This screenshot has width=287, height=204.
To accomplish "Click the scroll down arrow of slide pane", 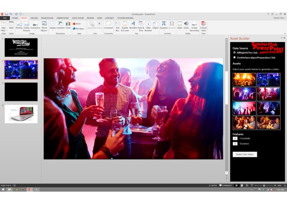I will (227, 173).
